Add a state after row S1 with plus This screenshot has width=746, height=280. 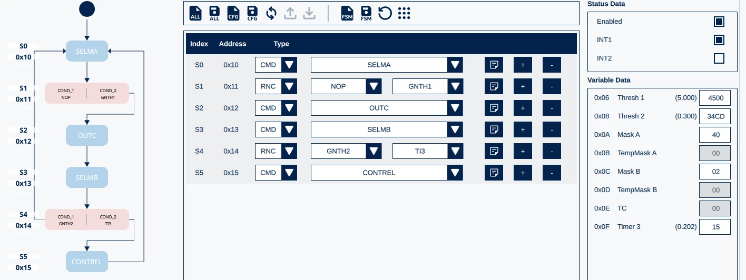[523, 86]
